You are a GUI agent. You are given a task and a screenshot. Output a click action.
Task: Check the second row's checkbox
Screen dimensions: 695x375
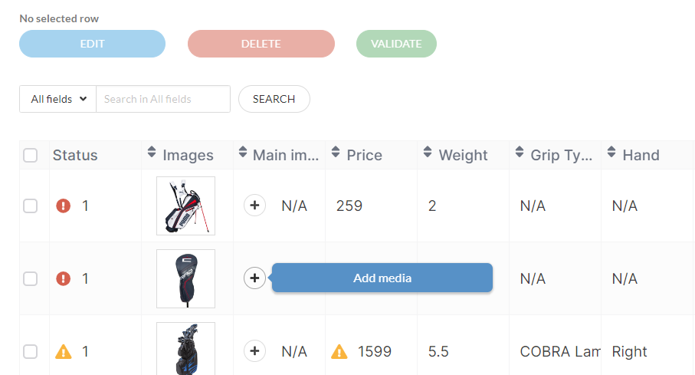click(x=30, y=278)
